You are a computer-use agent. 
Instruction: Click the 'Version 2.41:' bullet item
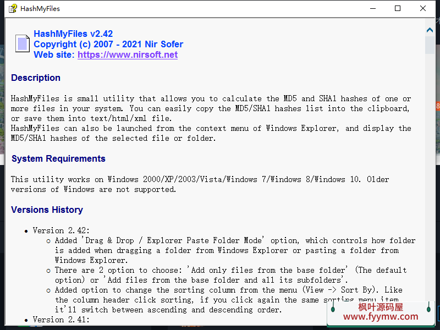(x=61, y=320)
